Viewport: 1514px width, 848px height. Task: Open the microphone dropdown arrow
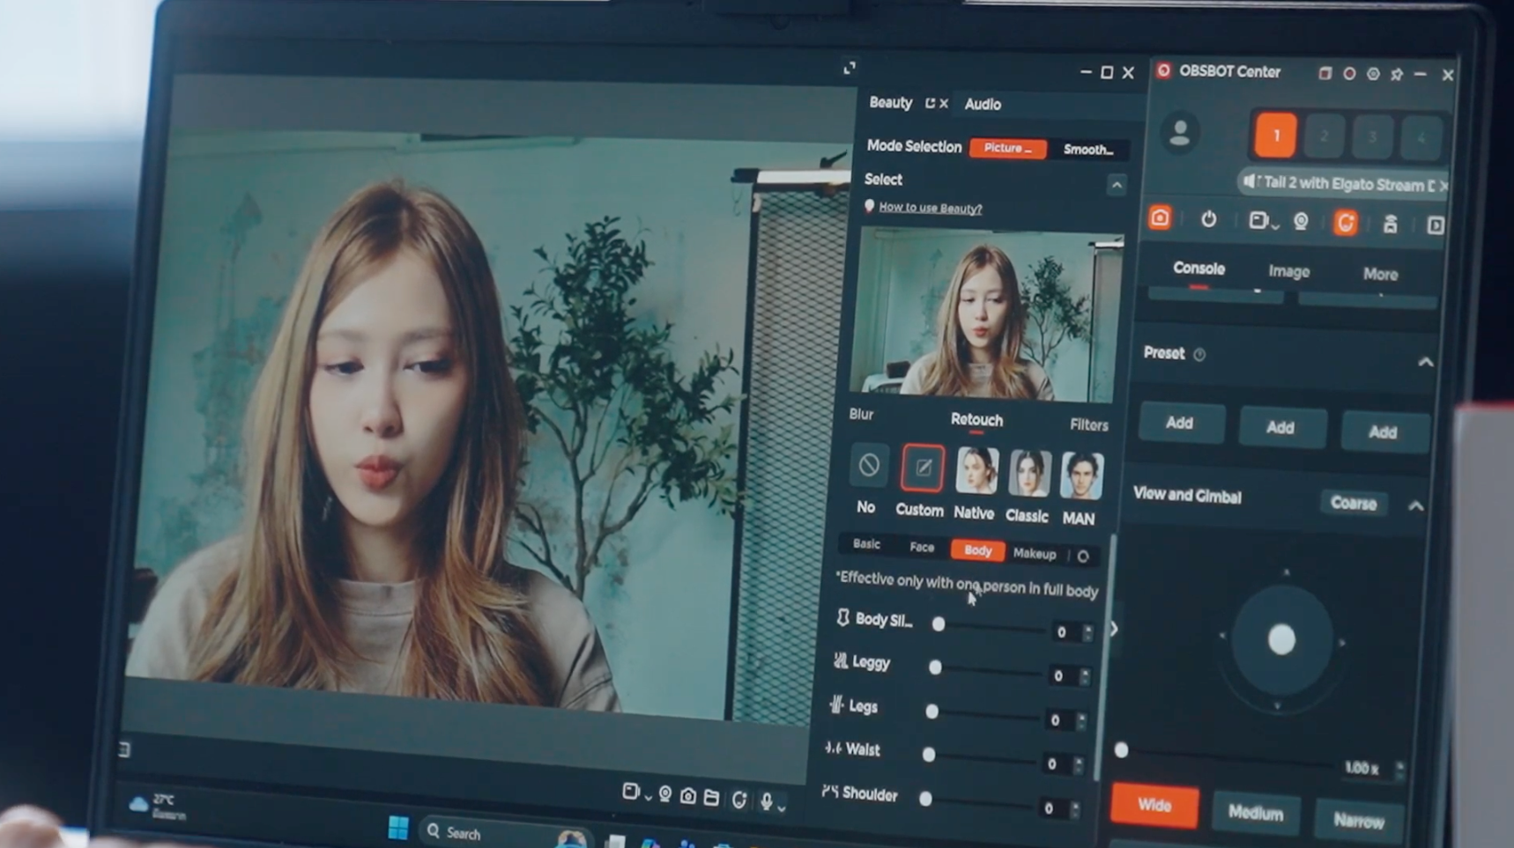[783, 809]
